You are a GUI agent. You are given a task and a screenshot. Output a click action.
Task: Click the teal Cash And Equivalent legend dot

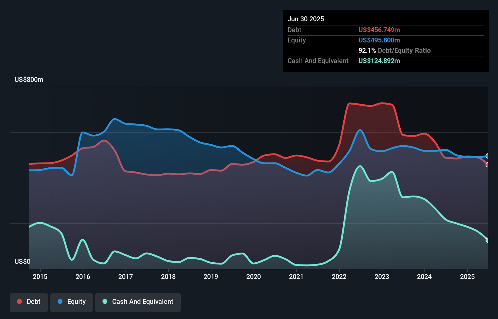point(105,301)
